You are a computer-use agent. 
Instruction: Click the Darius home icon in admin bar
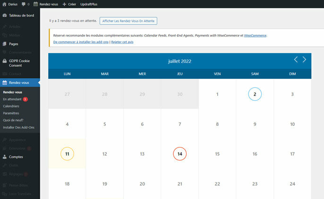pyautogui.click(x=4, y=4)
